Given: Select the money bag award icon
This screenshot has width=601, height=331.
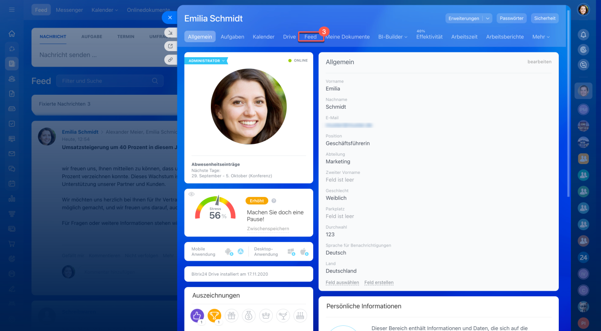Looking at the screenshot, I should pyautogui.click(x=249, y=316).
